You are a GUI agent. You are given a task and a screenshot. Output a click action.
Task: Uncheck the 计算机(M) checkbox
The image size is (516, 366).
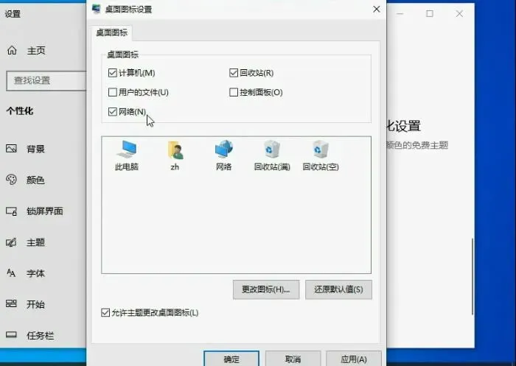coord(113,73)
